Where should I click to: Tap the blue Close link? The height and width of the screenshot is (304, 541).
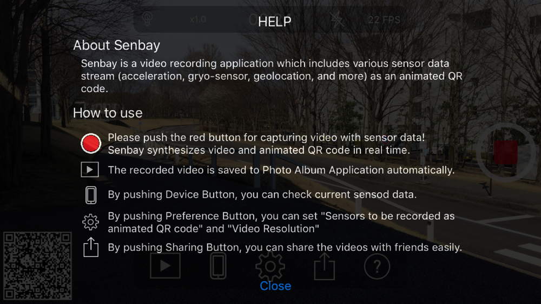click(x=275, y=286)
